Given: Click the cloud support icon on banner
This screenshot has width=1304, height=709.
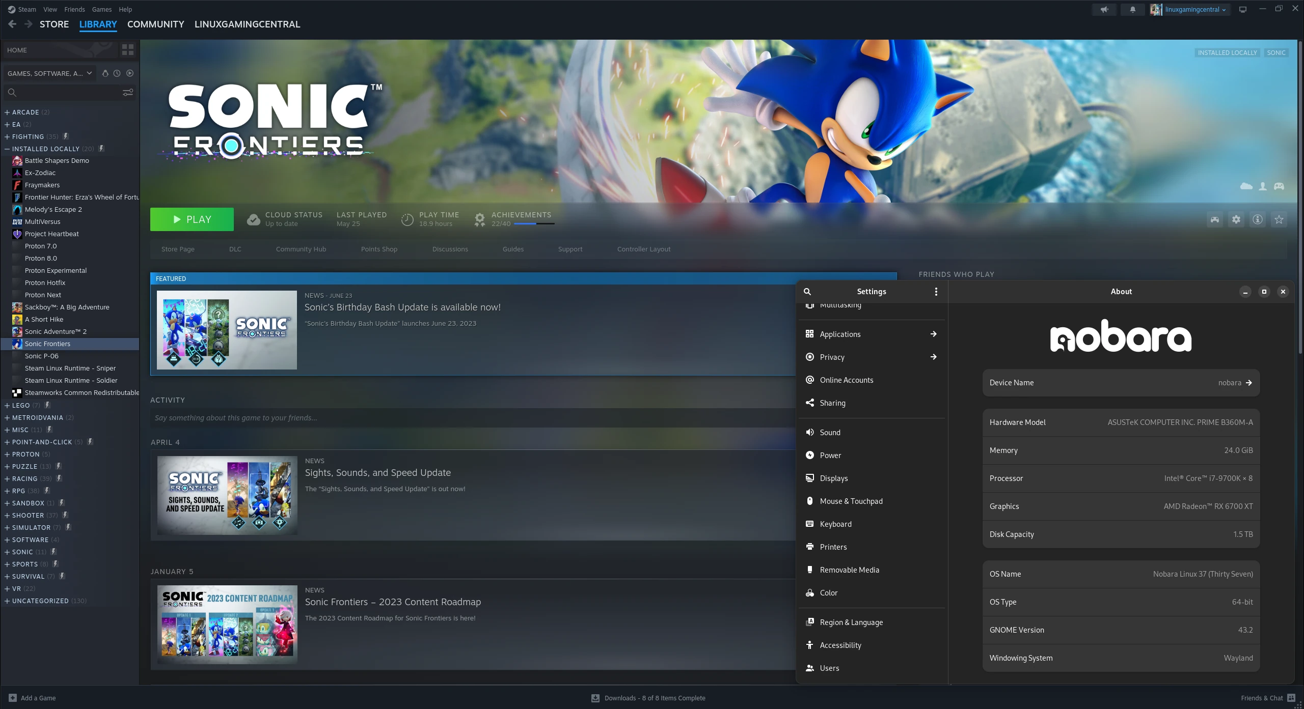Looking at the screenshot, I should click(x=1246, y=186).
